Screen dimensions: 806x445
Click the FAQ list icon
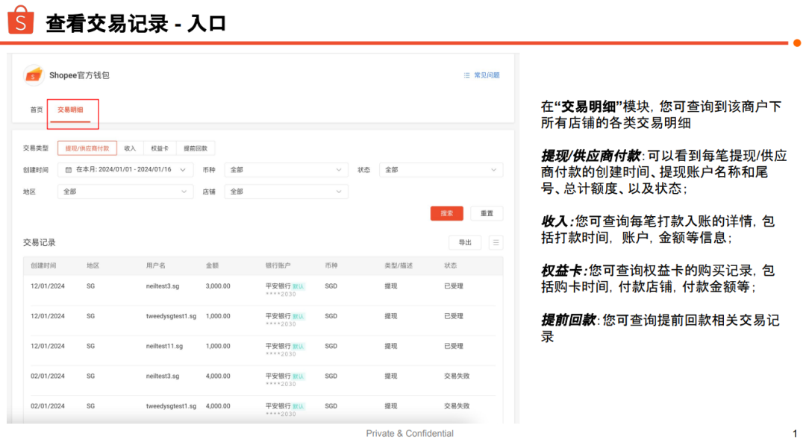(x=466, y=75)
